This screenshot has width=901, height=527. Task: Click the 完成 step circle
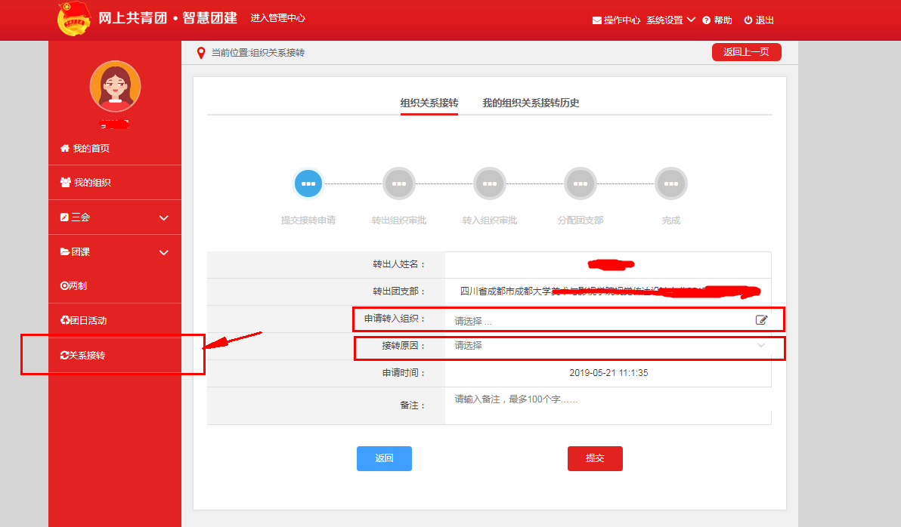pos(671,183)
